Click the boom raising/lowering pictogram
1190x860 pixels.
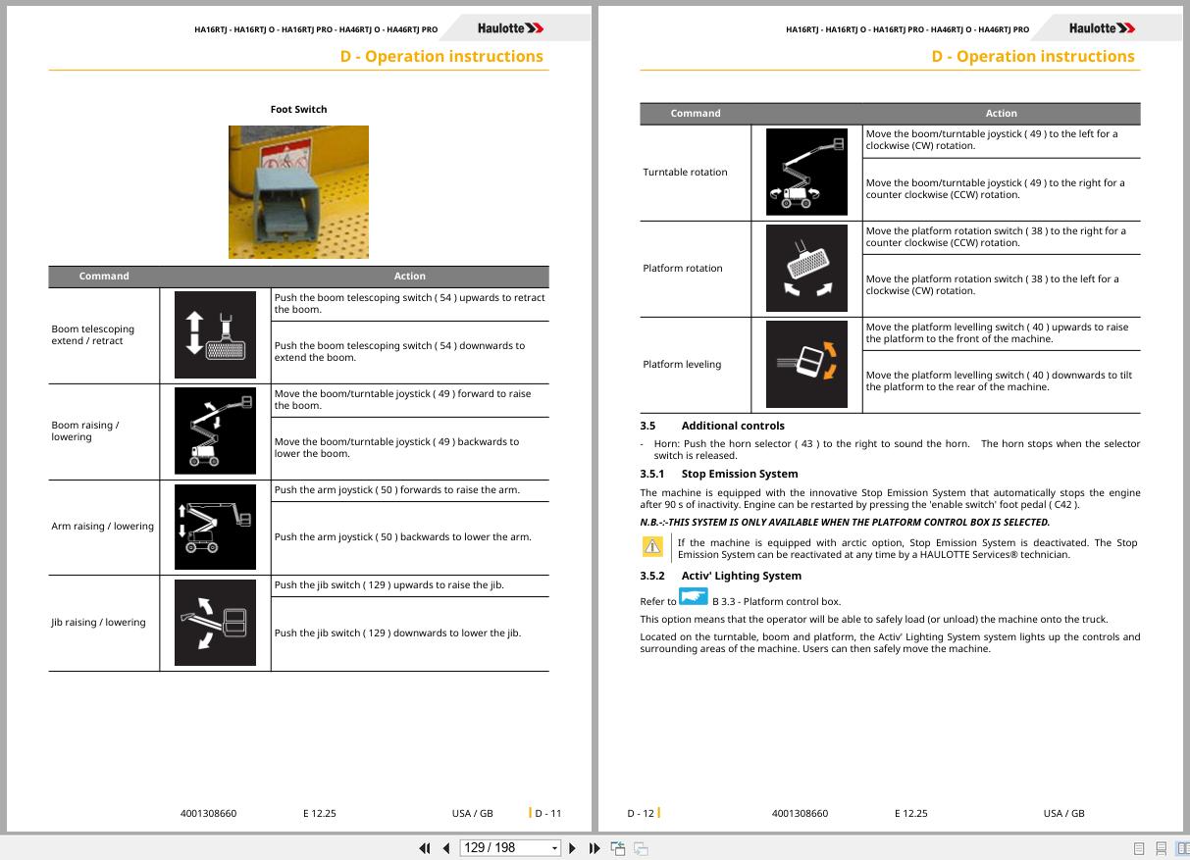point(215,431)
